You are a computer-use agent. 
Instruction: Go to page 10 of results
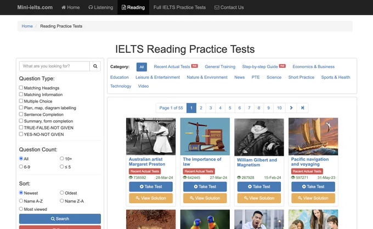point(279,108)
